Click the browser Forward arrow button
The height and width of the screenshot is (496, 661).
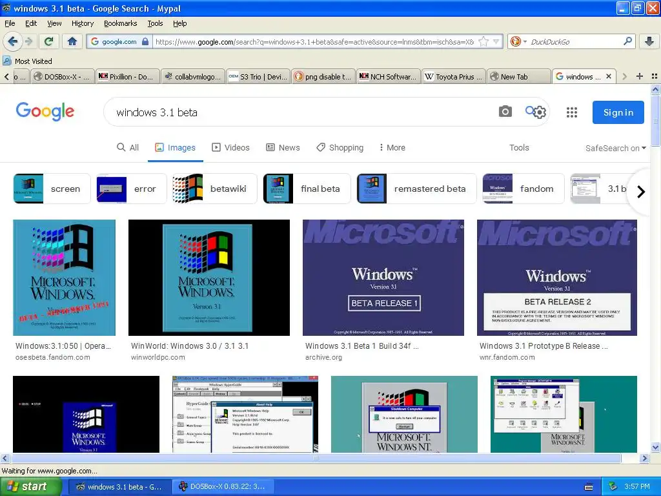pyautogui.click(x=28, y=41)
